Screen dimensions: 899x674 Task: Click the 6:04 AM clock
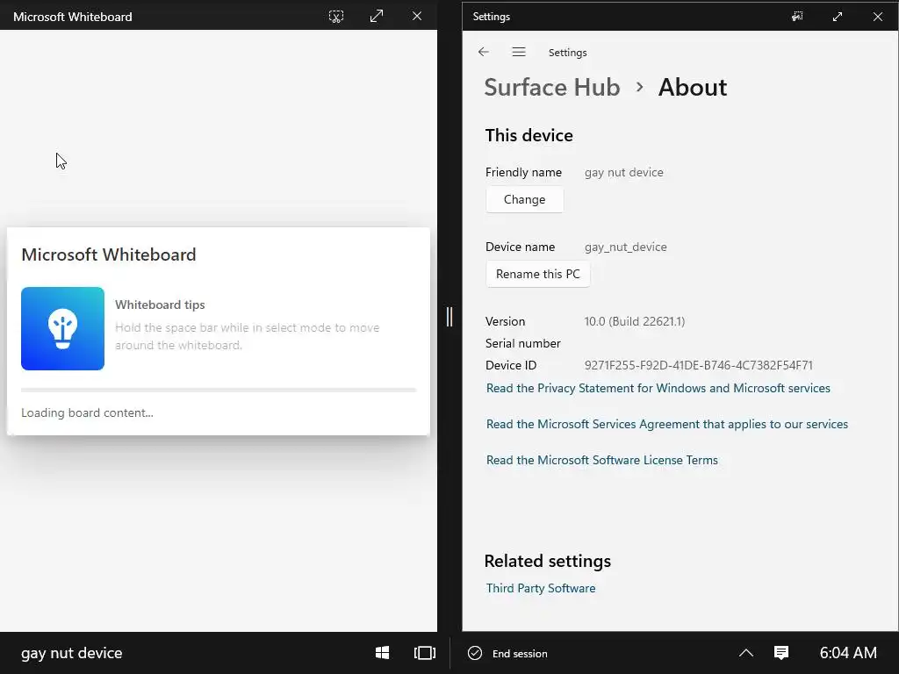[848, 653]
